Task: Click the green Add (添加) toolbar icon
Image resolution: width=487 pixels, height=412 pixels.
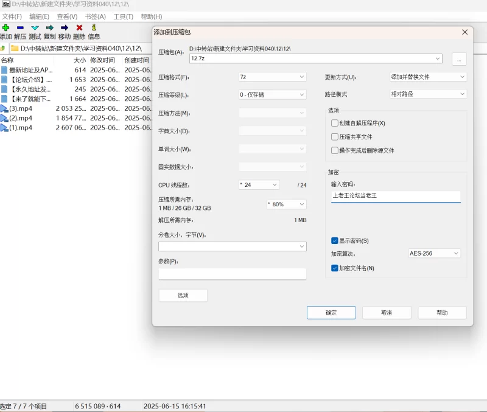Action: tap(5, 27)
